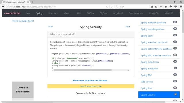Open Spring Integration in sidebar

(149, 69)
